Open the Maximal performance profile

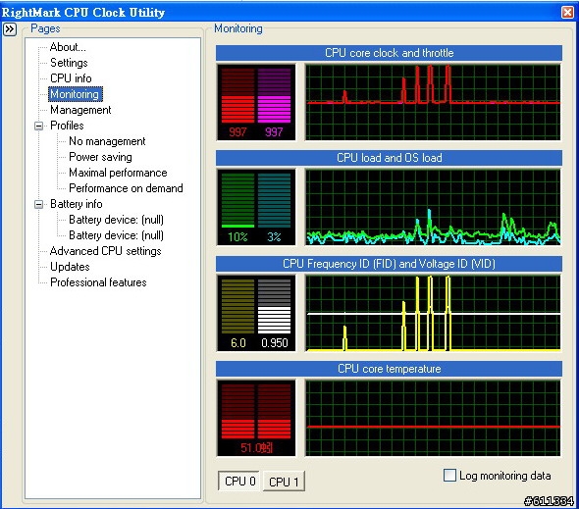118,173
